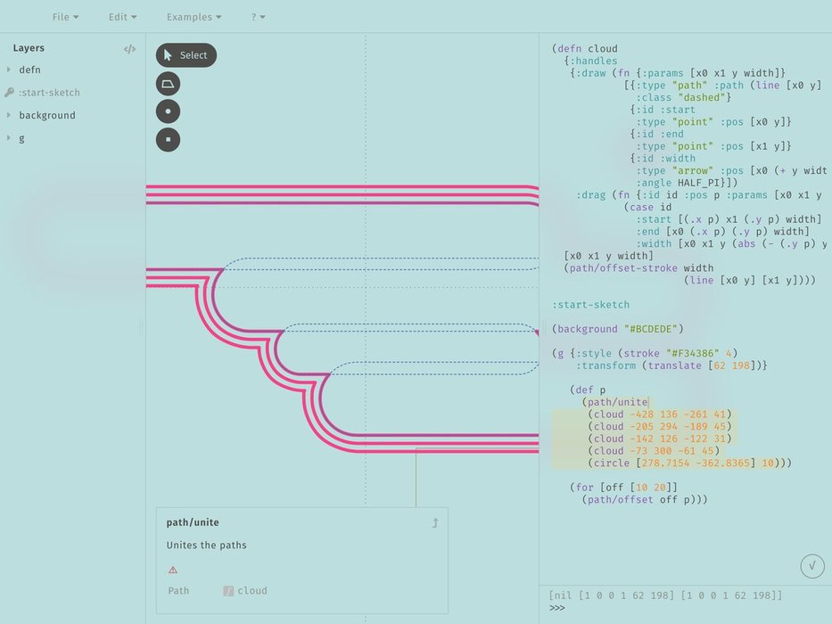This screenshot has height=624, width=832.
Task: Open the Edit menu
Action: click(122, 17)
